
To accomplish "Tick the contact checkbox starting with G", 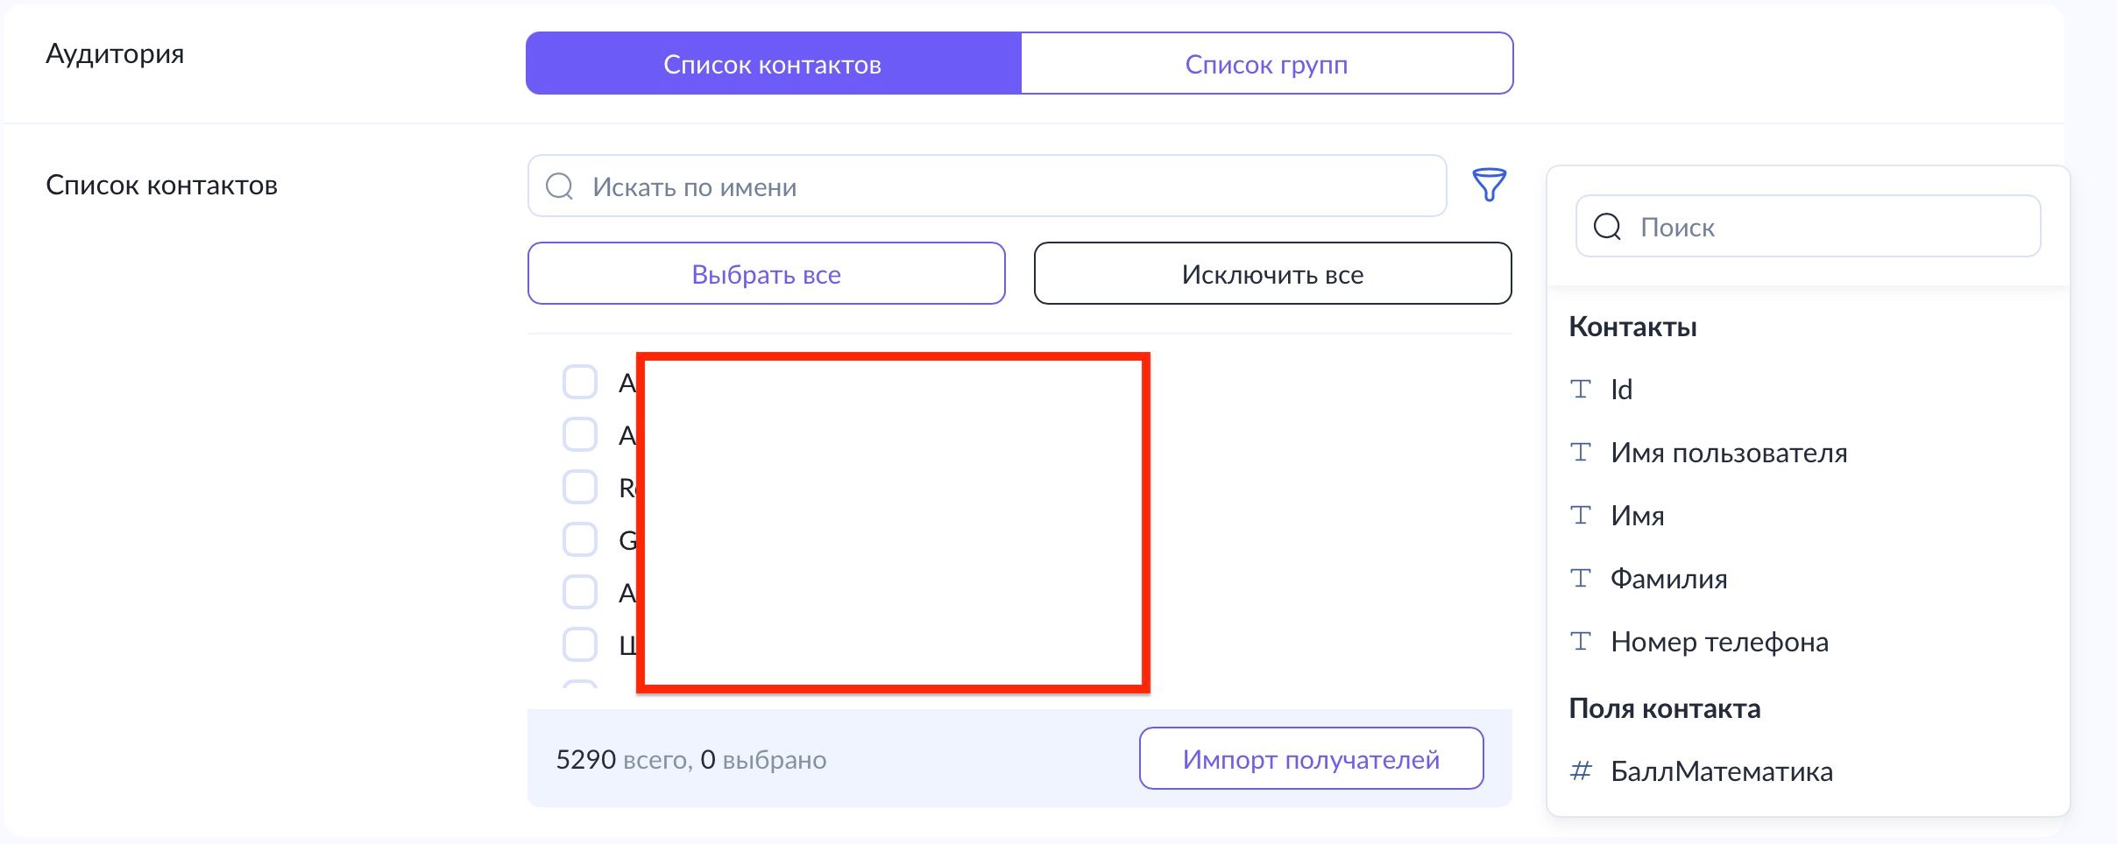I will 580,539.
